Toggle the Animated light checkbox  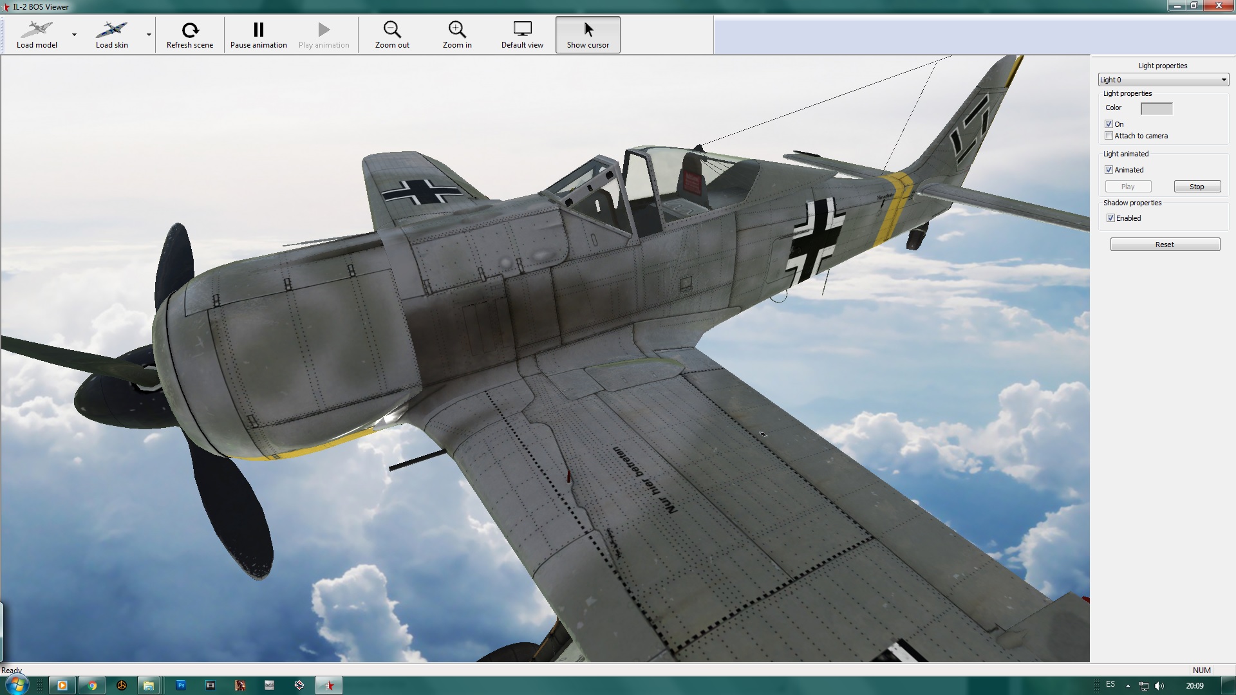(1109, 170)
